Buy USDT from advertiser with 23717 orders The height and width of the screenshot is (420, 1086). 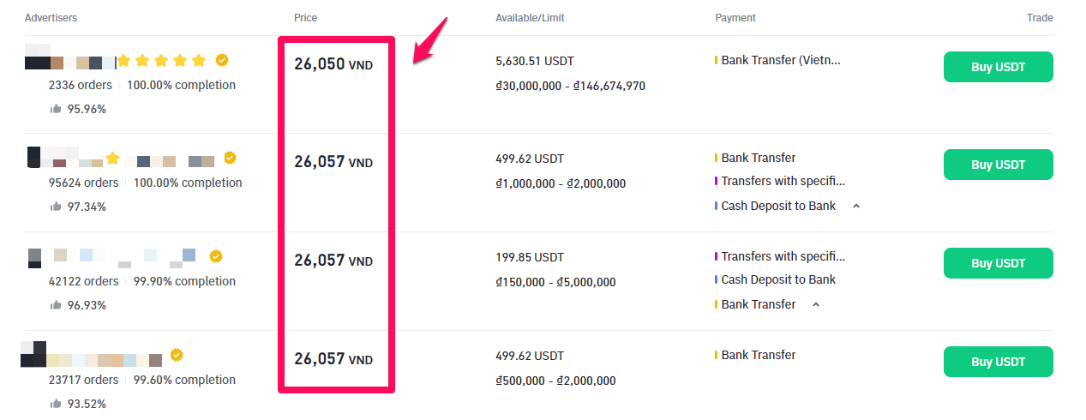(998, 362)
